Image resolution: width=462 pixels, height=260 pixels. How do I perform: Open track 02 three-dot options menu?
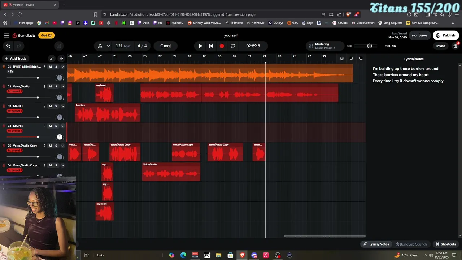click(44, 86)
